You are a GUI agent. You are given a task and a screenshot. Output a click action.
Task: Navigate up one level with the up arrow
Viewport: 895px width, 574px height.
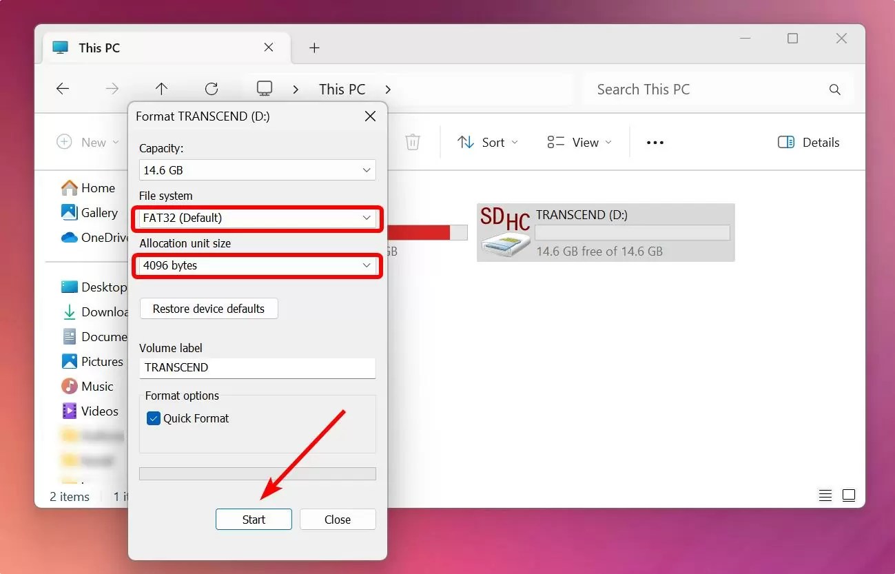point(161,89)
